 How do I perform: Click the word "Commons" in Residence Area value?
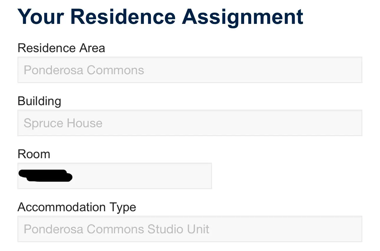(x=115, y=70)
